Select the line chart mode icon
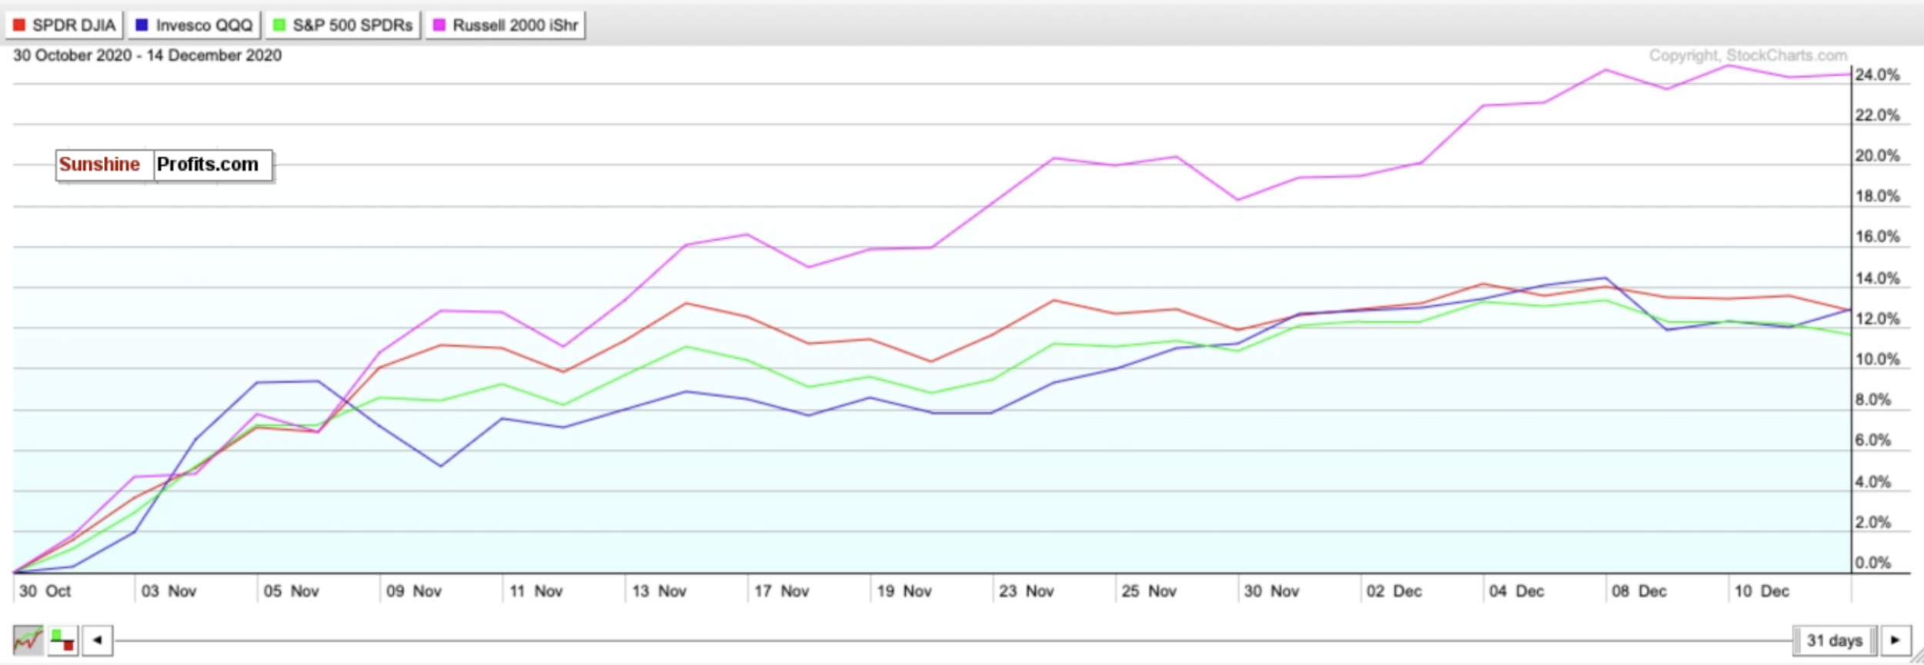 pos(28,640)
